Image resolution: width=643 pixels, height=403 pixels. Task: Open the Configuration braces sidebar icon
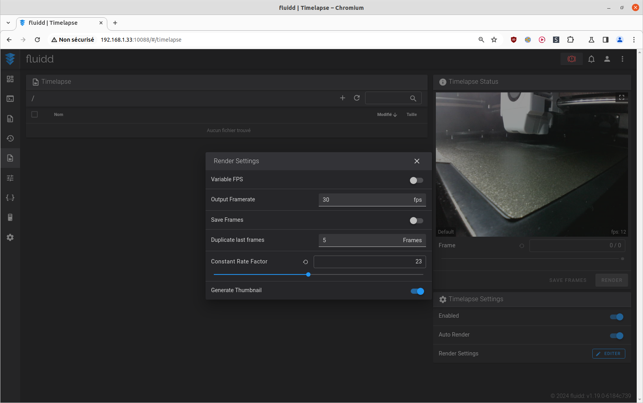coord(10,198)
